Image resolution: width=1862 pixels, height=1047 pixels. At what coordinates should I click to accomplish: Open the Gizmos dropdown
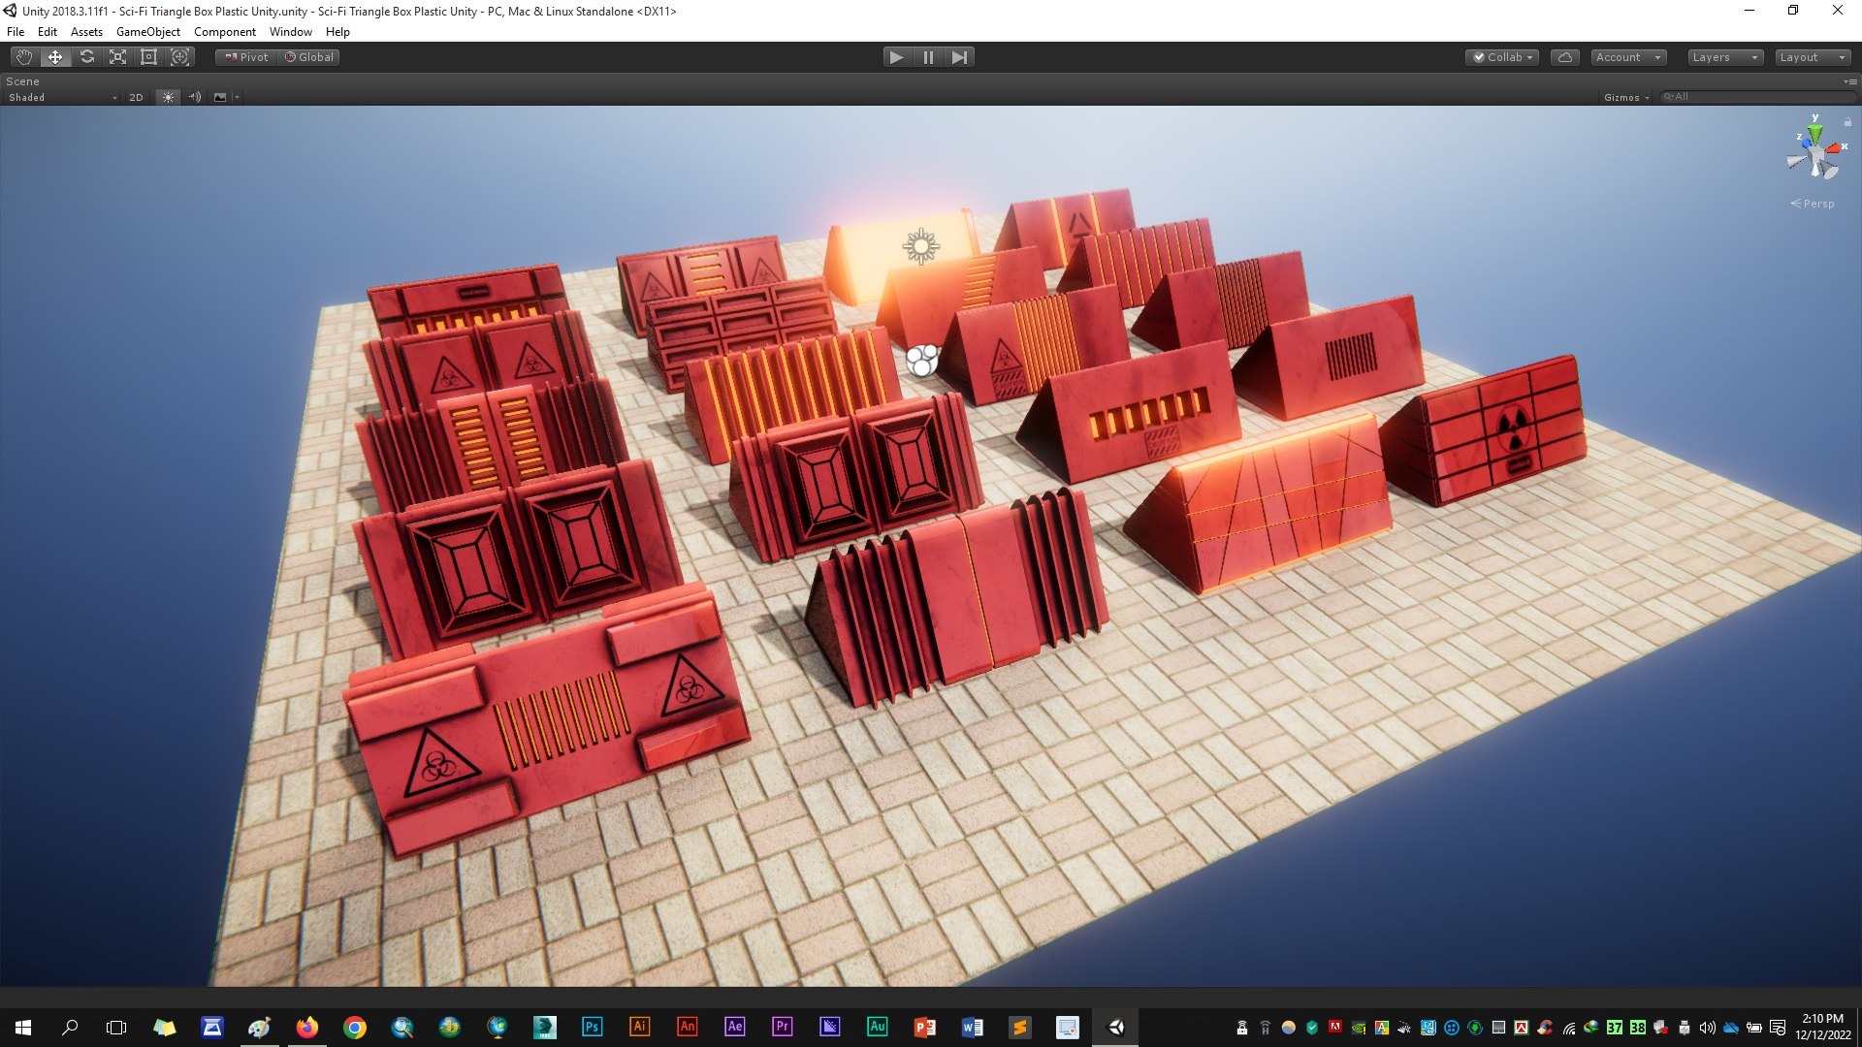[1626, 97]
